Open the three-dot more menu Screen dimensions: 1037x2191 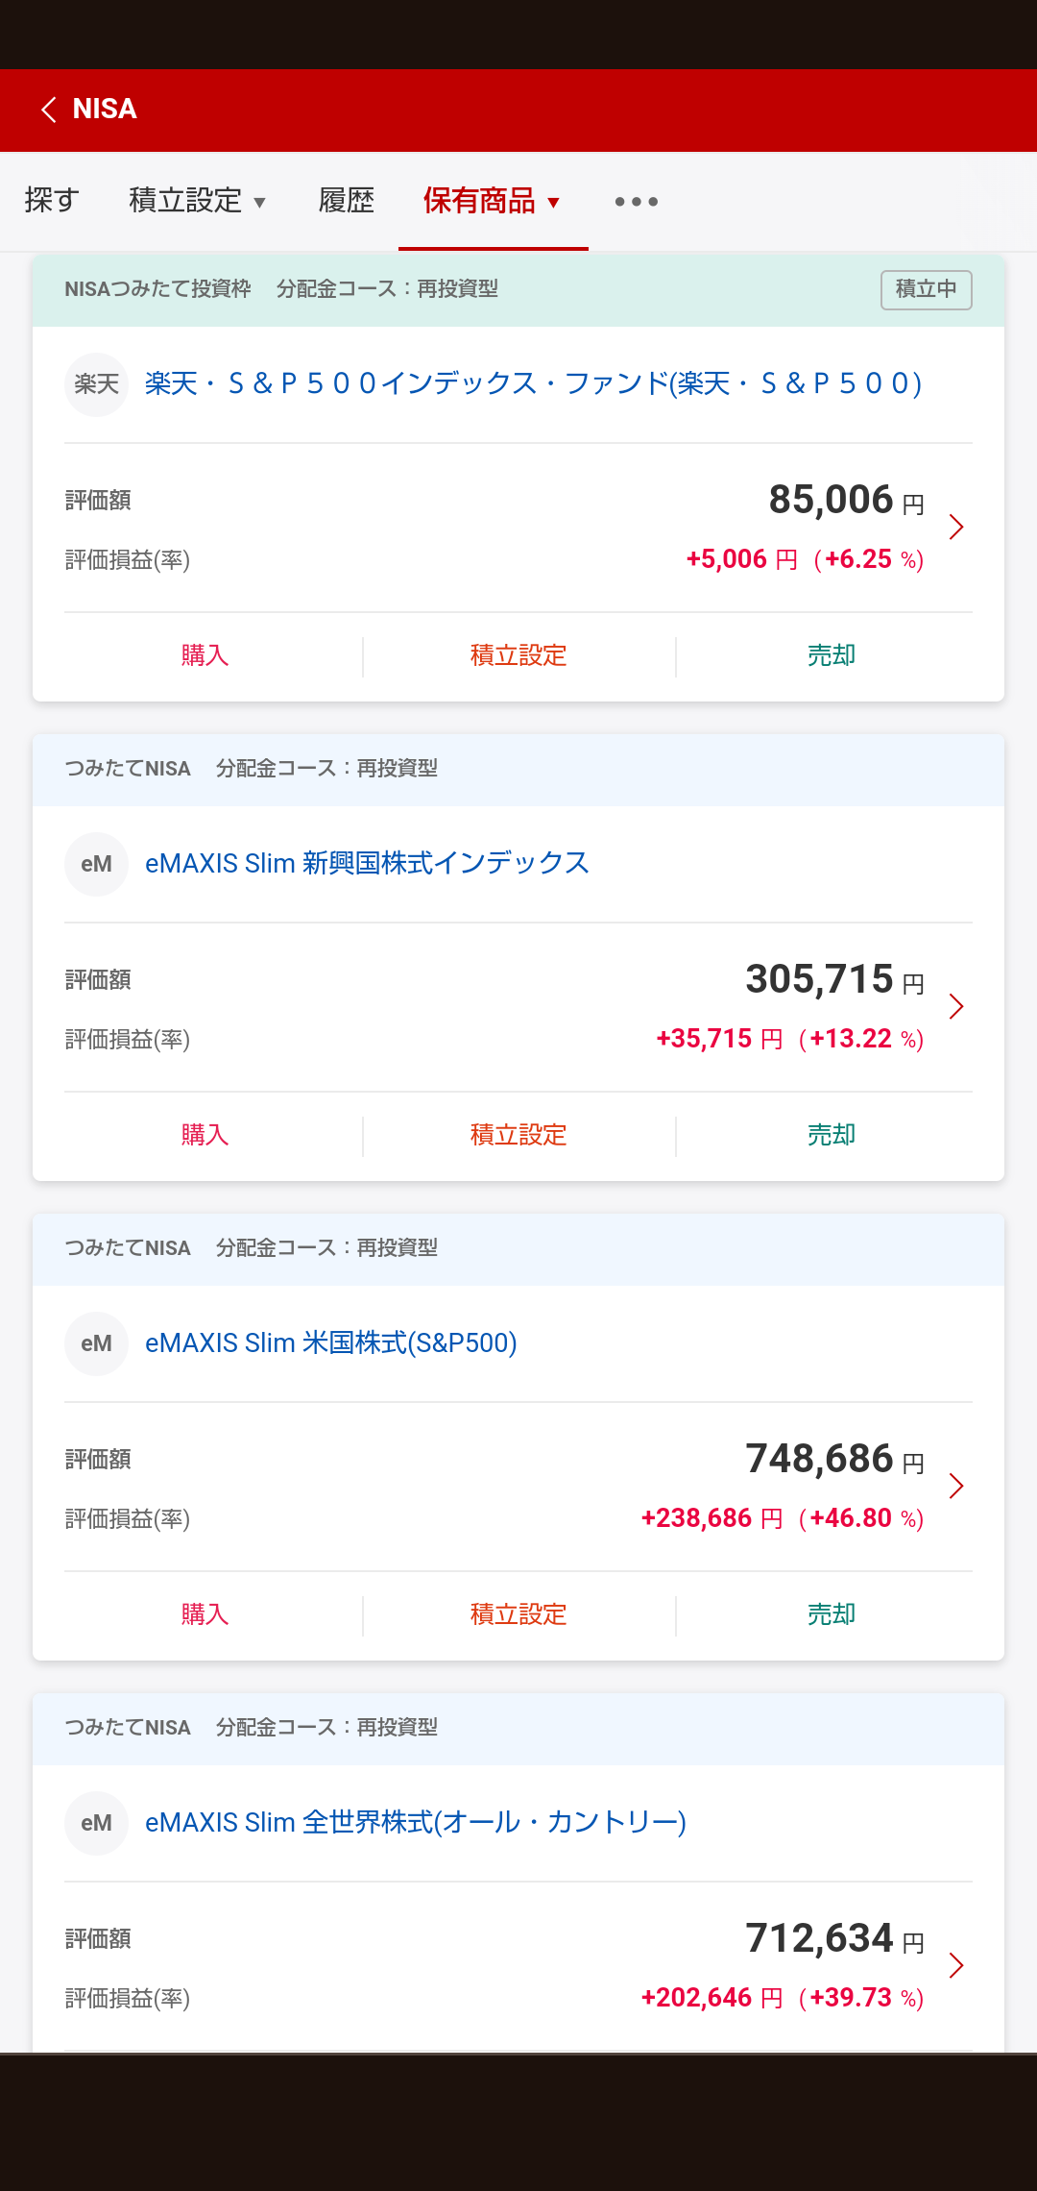click(x=636, y=202)
